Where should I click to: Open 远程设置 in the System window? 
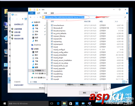coord(17,32)
